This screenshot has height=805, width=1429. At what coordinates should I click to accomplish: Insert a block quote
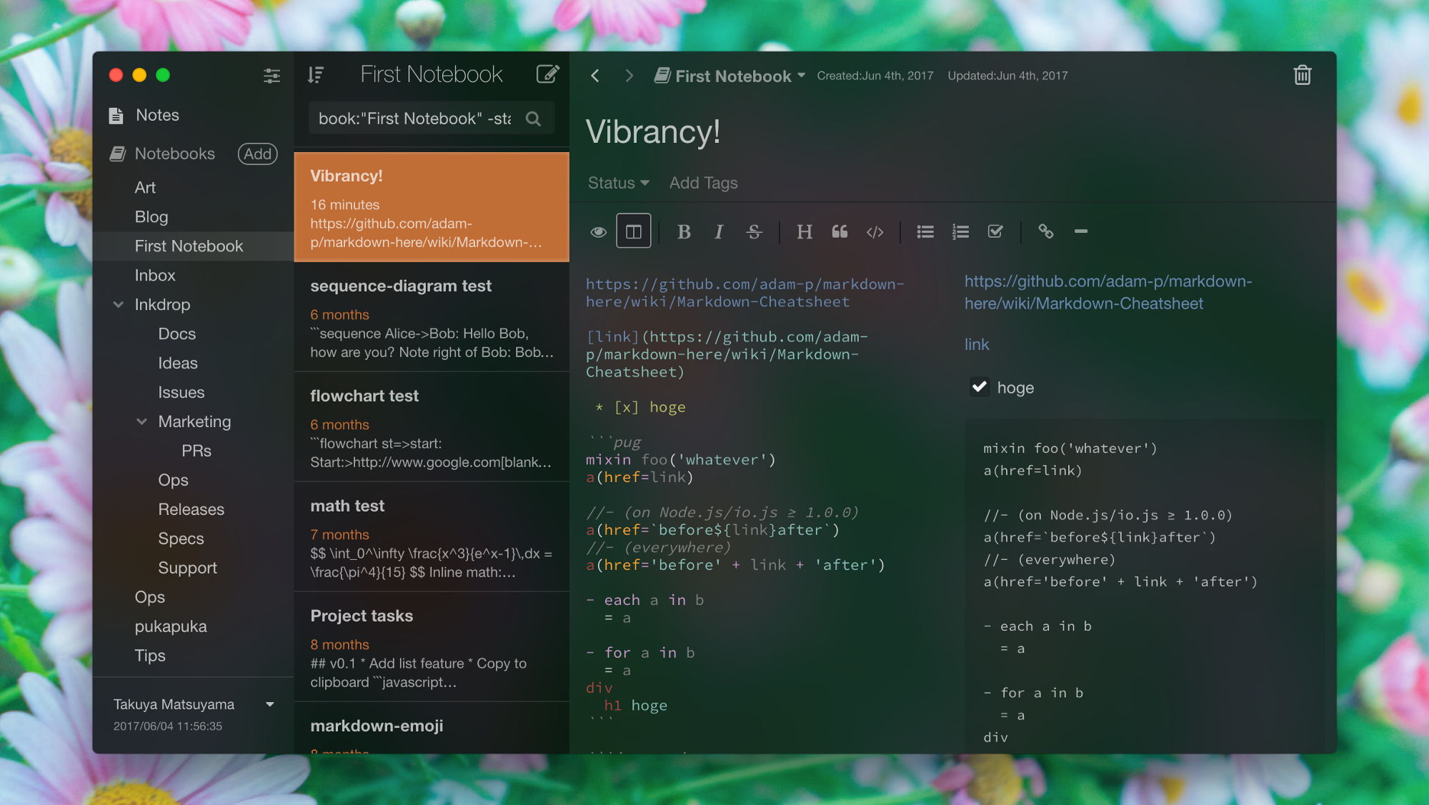point(840,231)
